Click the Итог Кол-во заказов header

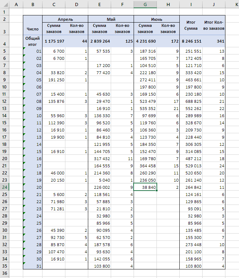coord(214,25)
